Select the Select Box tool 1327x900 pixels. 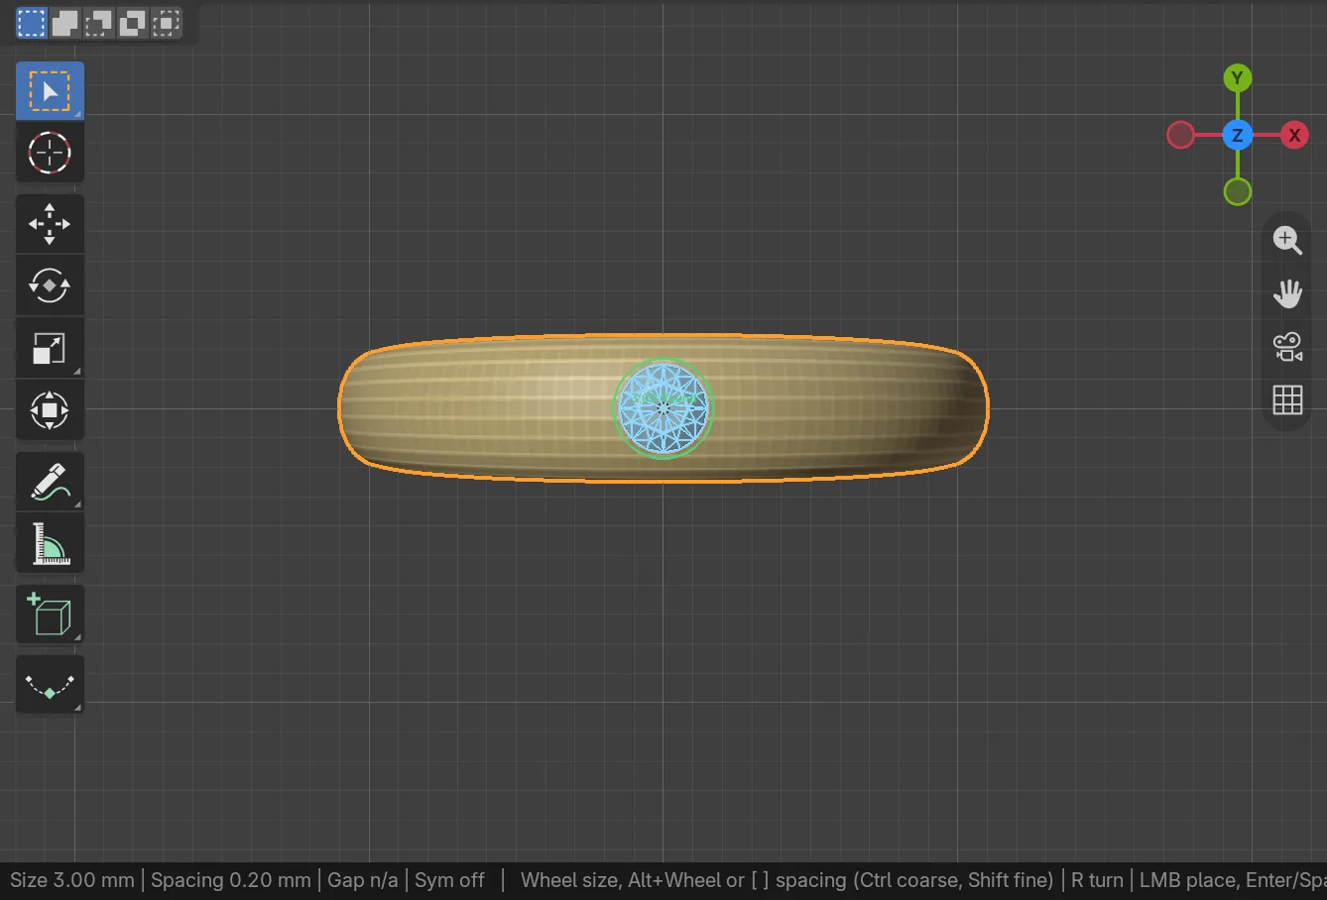pos(50,91)
